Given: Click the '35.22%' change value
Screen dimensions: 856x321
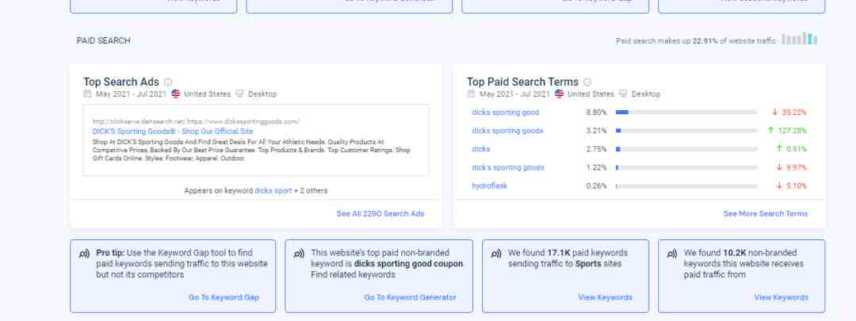Looking at the screenshot, I should click(x=793, y=113).
